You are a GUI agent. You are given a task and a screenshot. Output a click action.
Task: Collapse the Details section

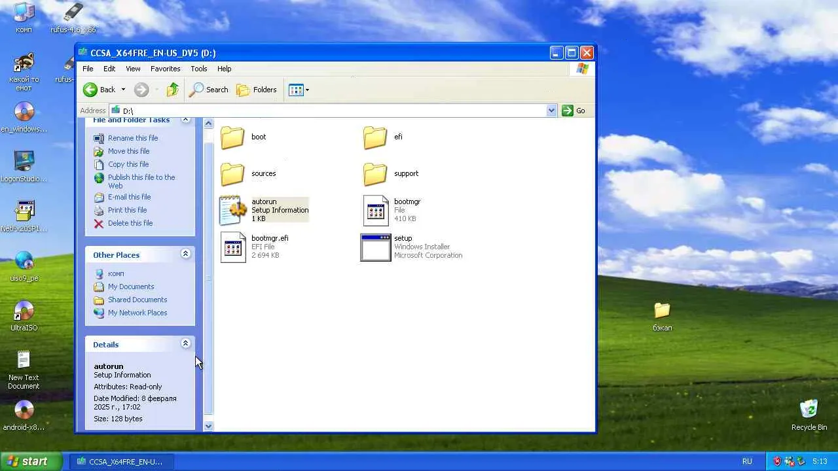(185, 343)
